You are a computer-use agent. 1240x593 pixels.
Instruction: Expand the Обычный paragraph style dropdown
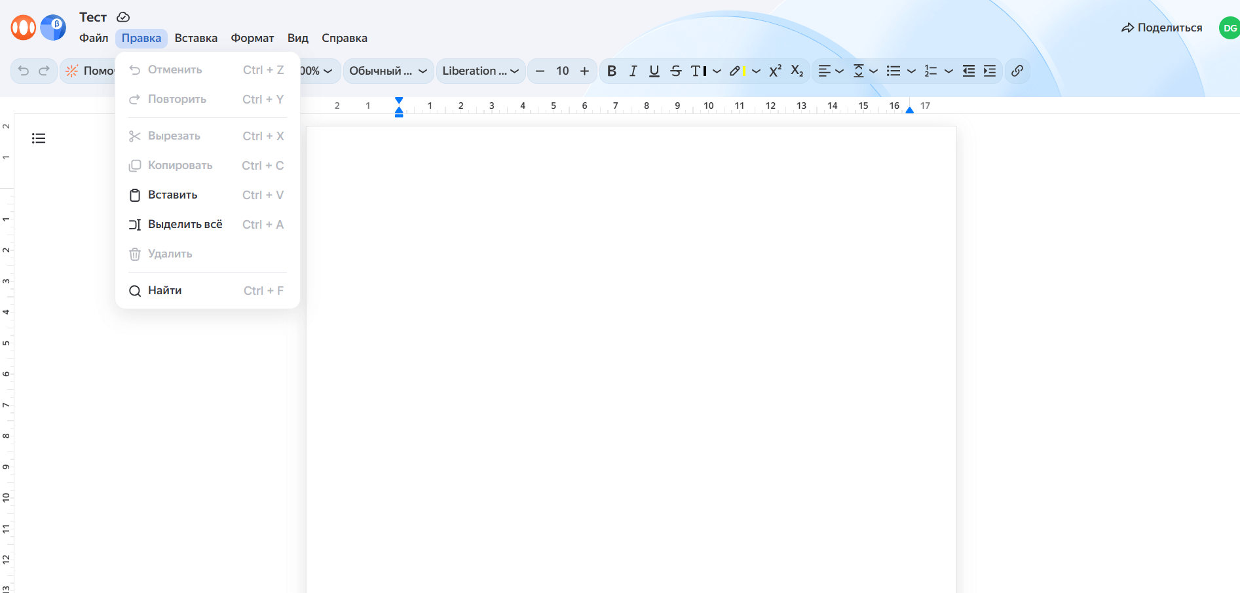click(x=388, y=71)
